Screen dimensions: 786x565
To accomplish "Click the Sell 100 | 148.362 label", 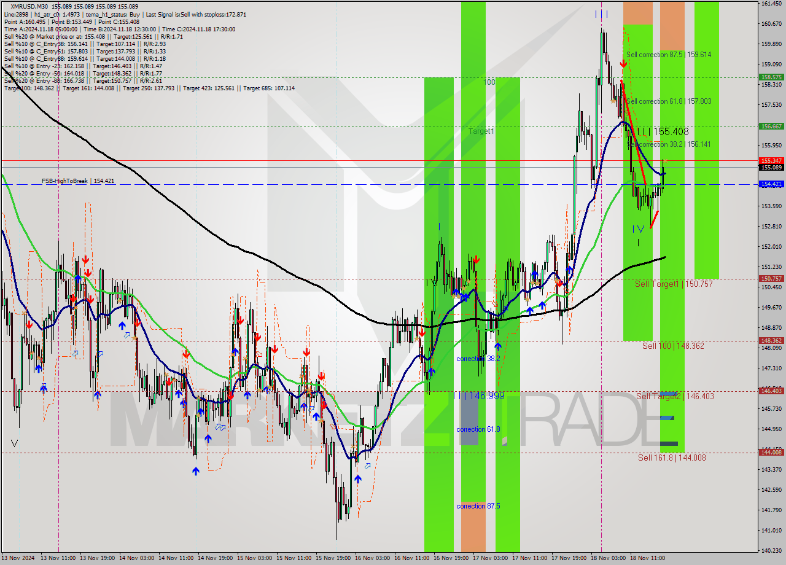I will (673, 346).
